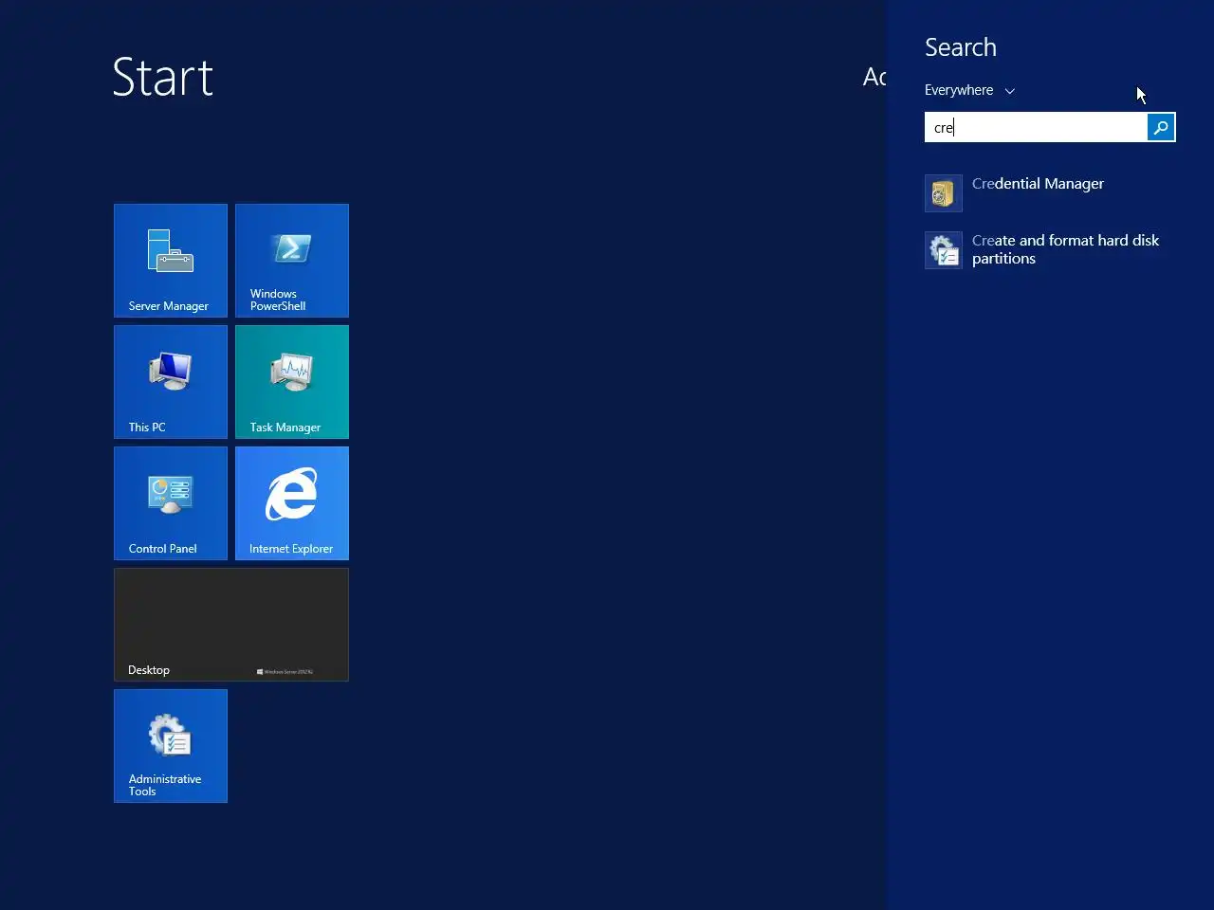
Task: Launch the Windows PowerShell tile
Action: tap(292, 261)
